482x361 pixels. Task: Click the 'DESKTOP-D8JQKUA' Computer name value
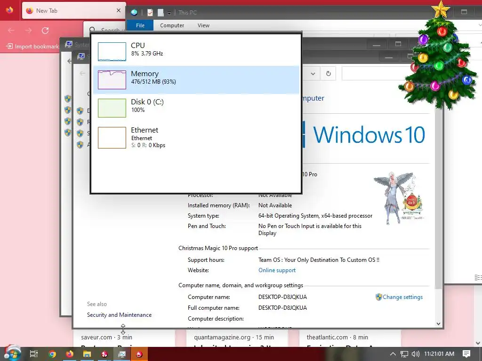282,297
